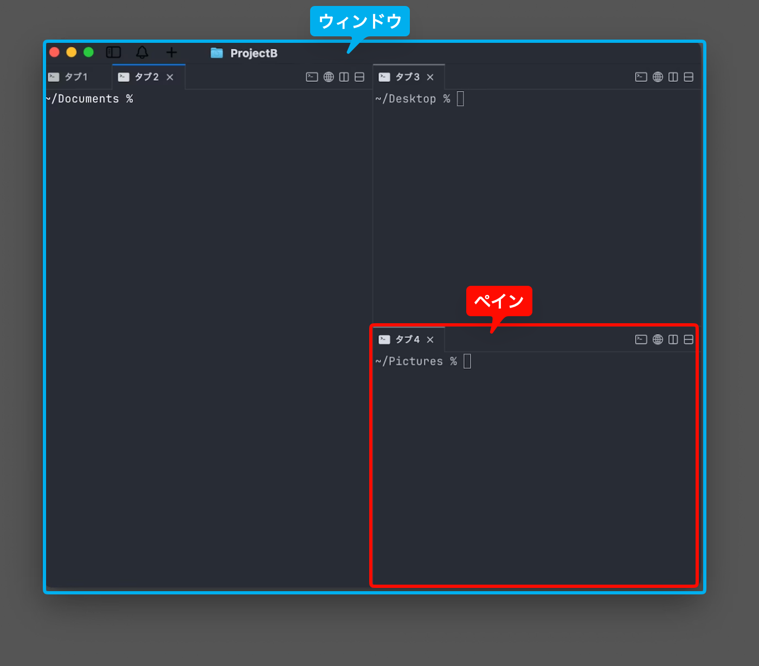The image size is (759, 666).
Task: Click the ProjectB window title
Action: pyautogui.click(x=254, y=53)
